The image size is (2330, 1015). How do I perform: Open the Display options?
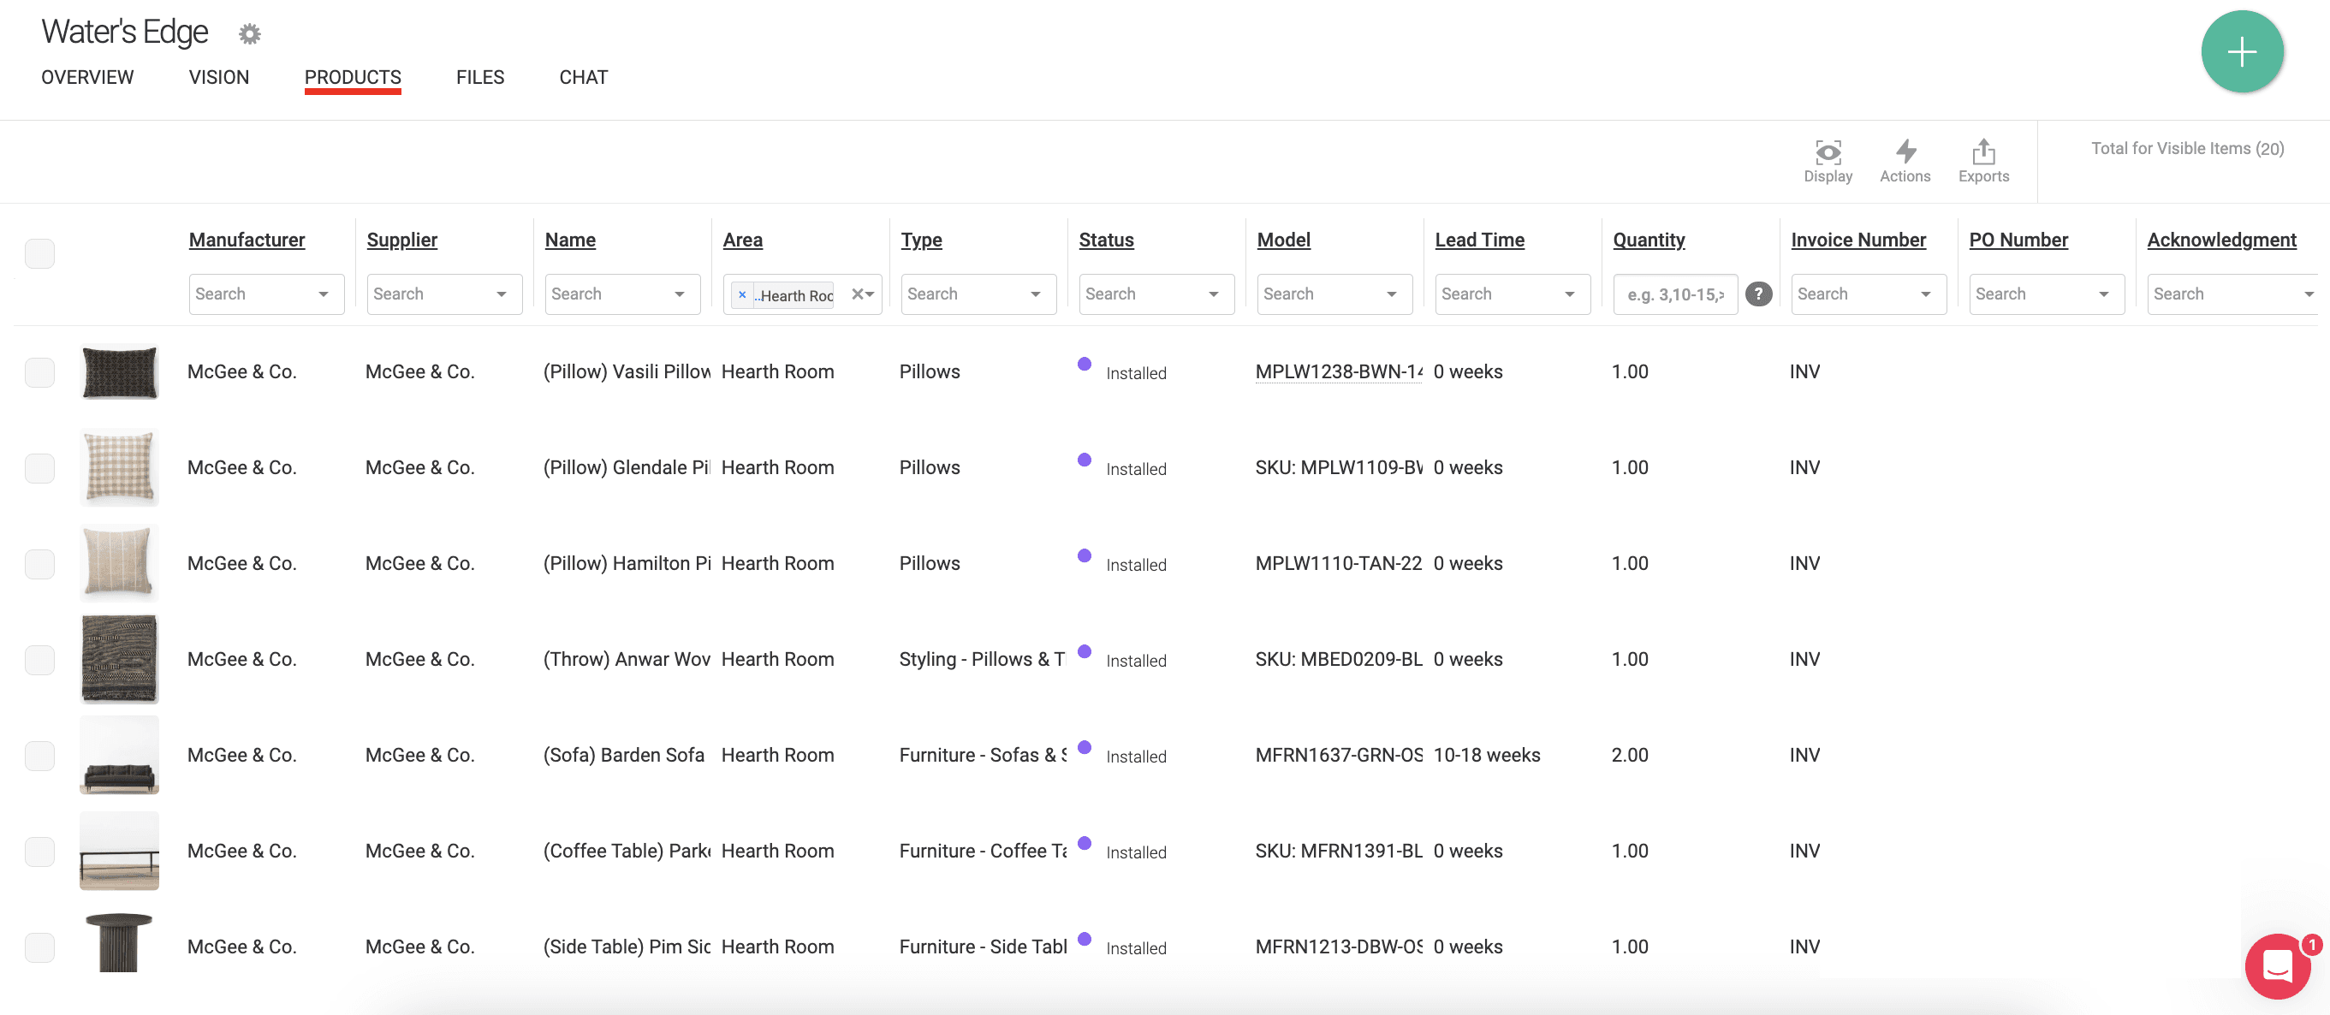coord(1827,161)
